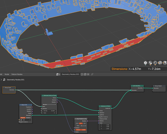
Task: Open the Debuk Nodes menu
Action: coord(17,74)
